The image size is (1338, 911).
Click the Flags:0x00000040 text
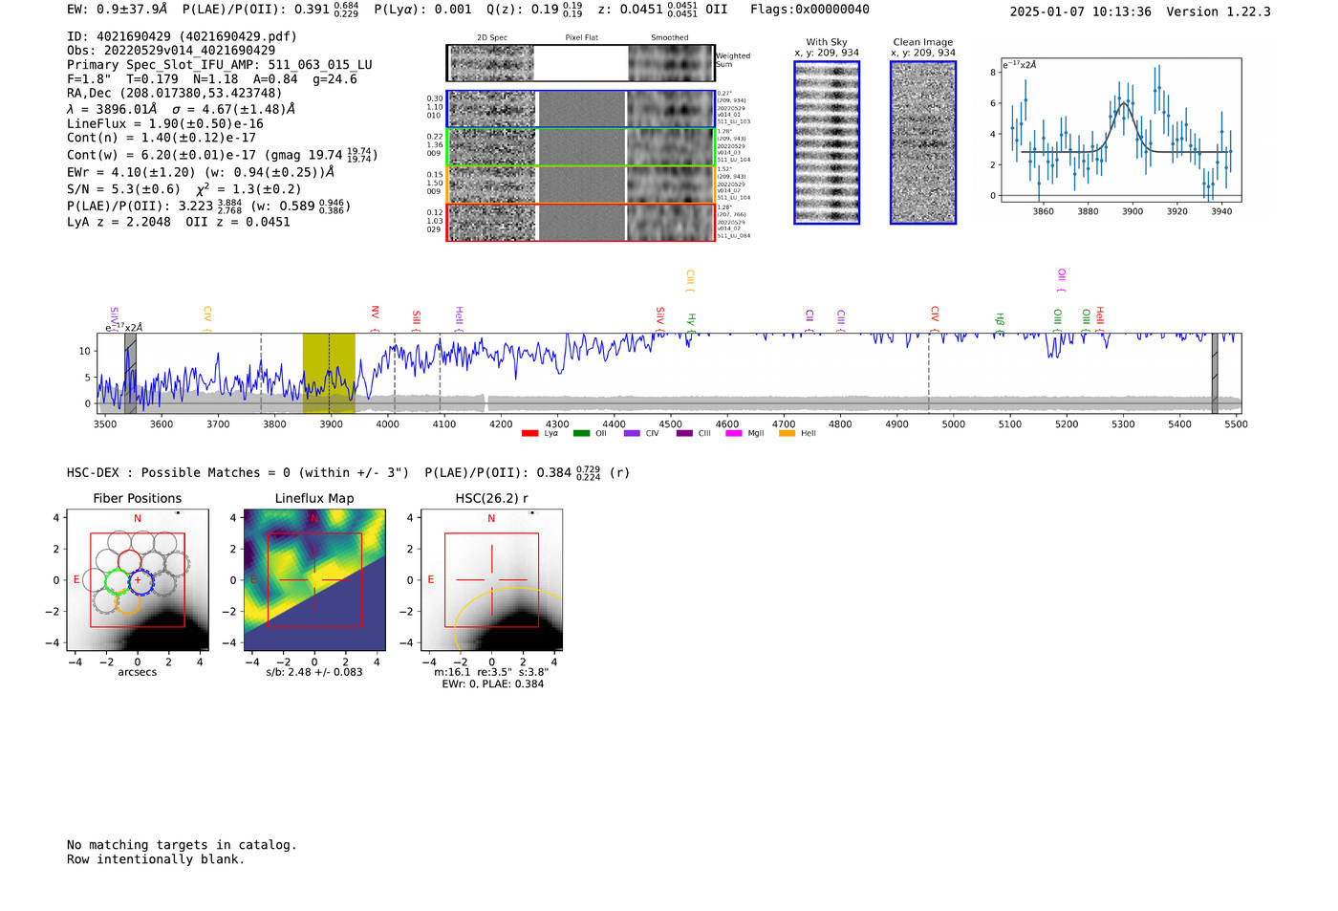tap(809, 10)
